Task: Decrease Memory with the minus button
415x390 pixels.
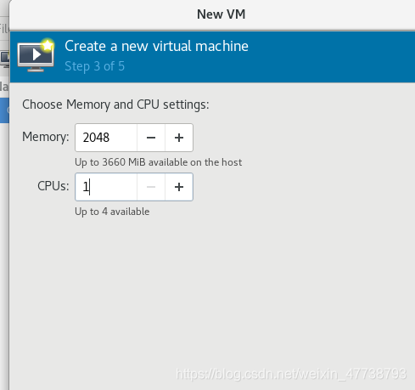Action: [151, 138]
